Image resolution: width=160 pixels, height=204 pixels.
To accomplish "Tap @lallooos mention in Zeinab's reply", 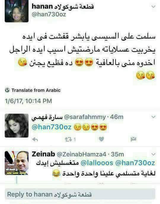I will click(x=97, y=163).
